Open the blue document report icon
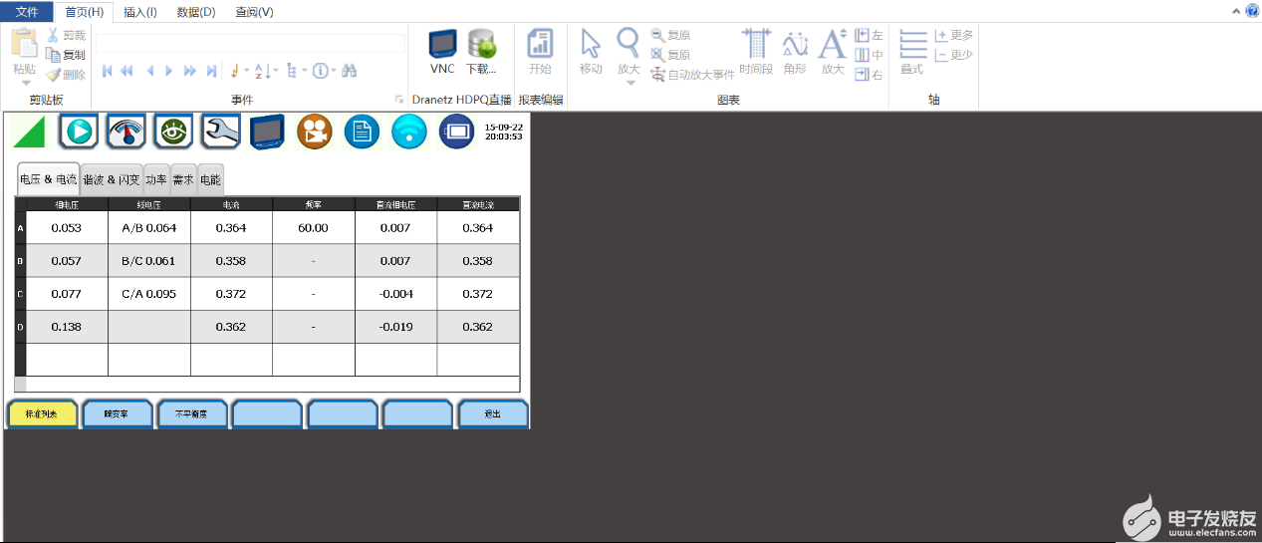 [363, 132]
